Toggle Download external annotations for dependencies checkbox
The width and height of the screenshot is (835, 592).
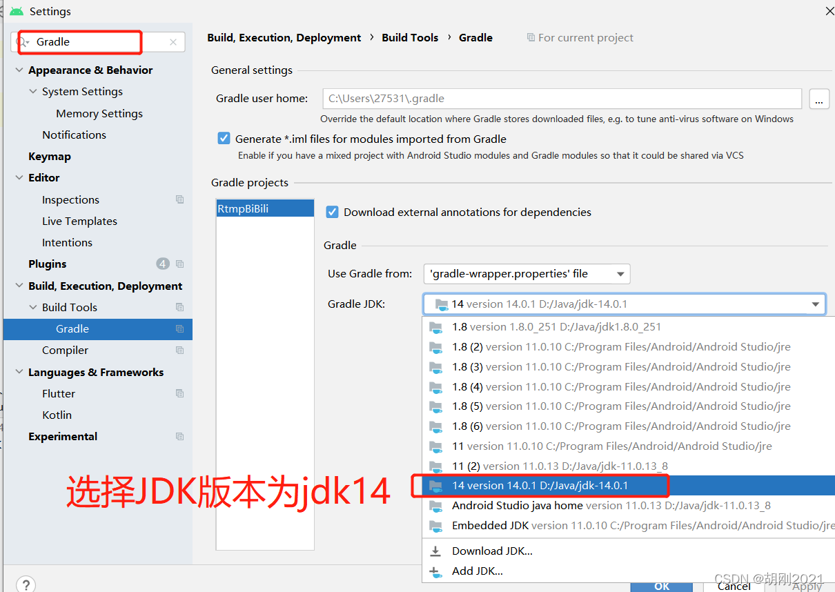point(332,212)
